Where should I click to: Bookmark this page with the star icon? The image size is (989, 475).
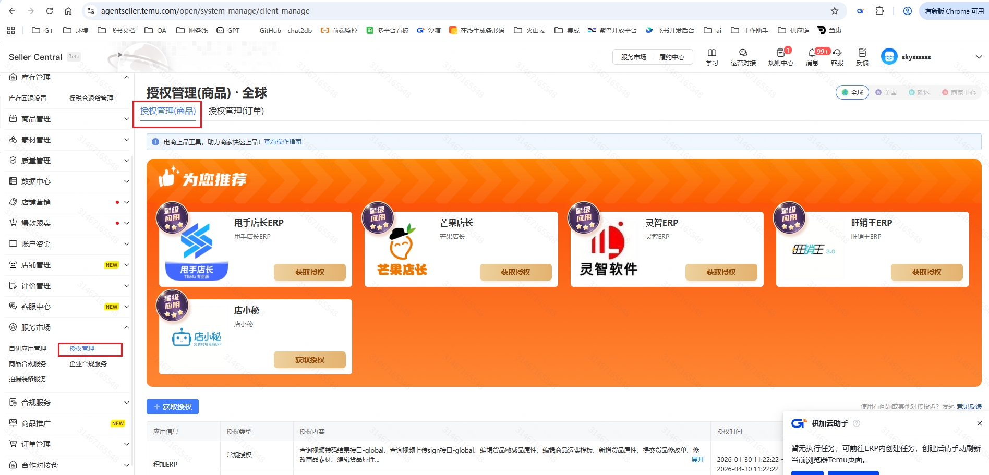(x=835, y=11)
